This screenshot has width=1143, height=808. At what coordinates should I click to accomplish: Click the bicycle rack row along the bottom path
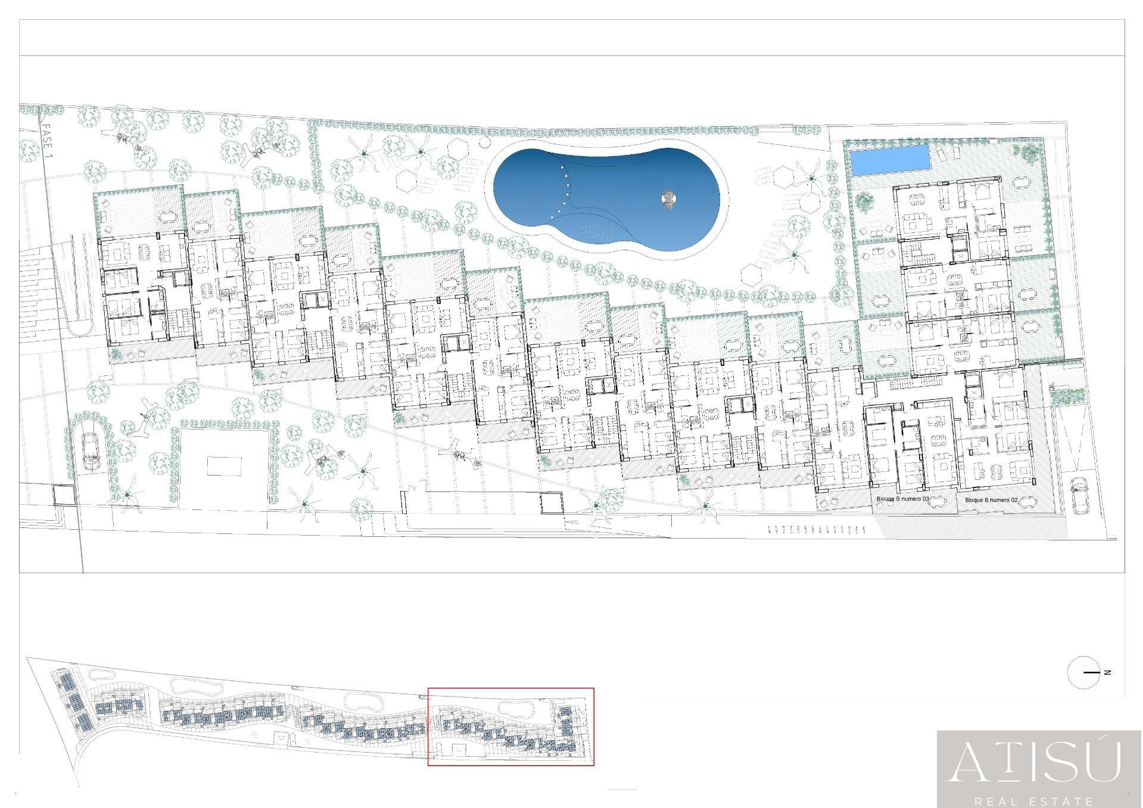[815, 529]
